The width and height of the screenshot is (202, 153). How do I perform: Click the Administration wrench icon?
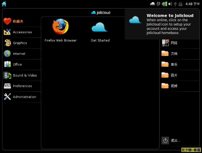coord(7,97)
